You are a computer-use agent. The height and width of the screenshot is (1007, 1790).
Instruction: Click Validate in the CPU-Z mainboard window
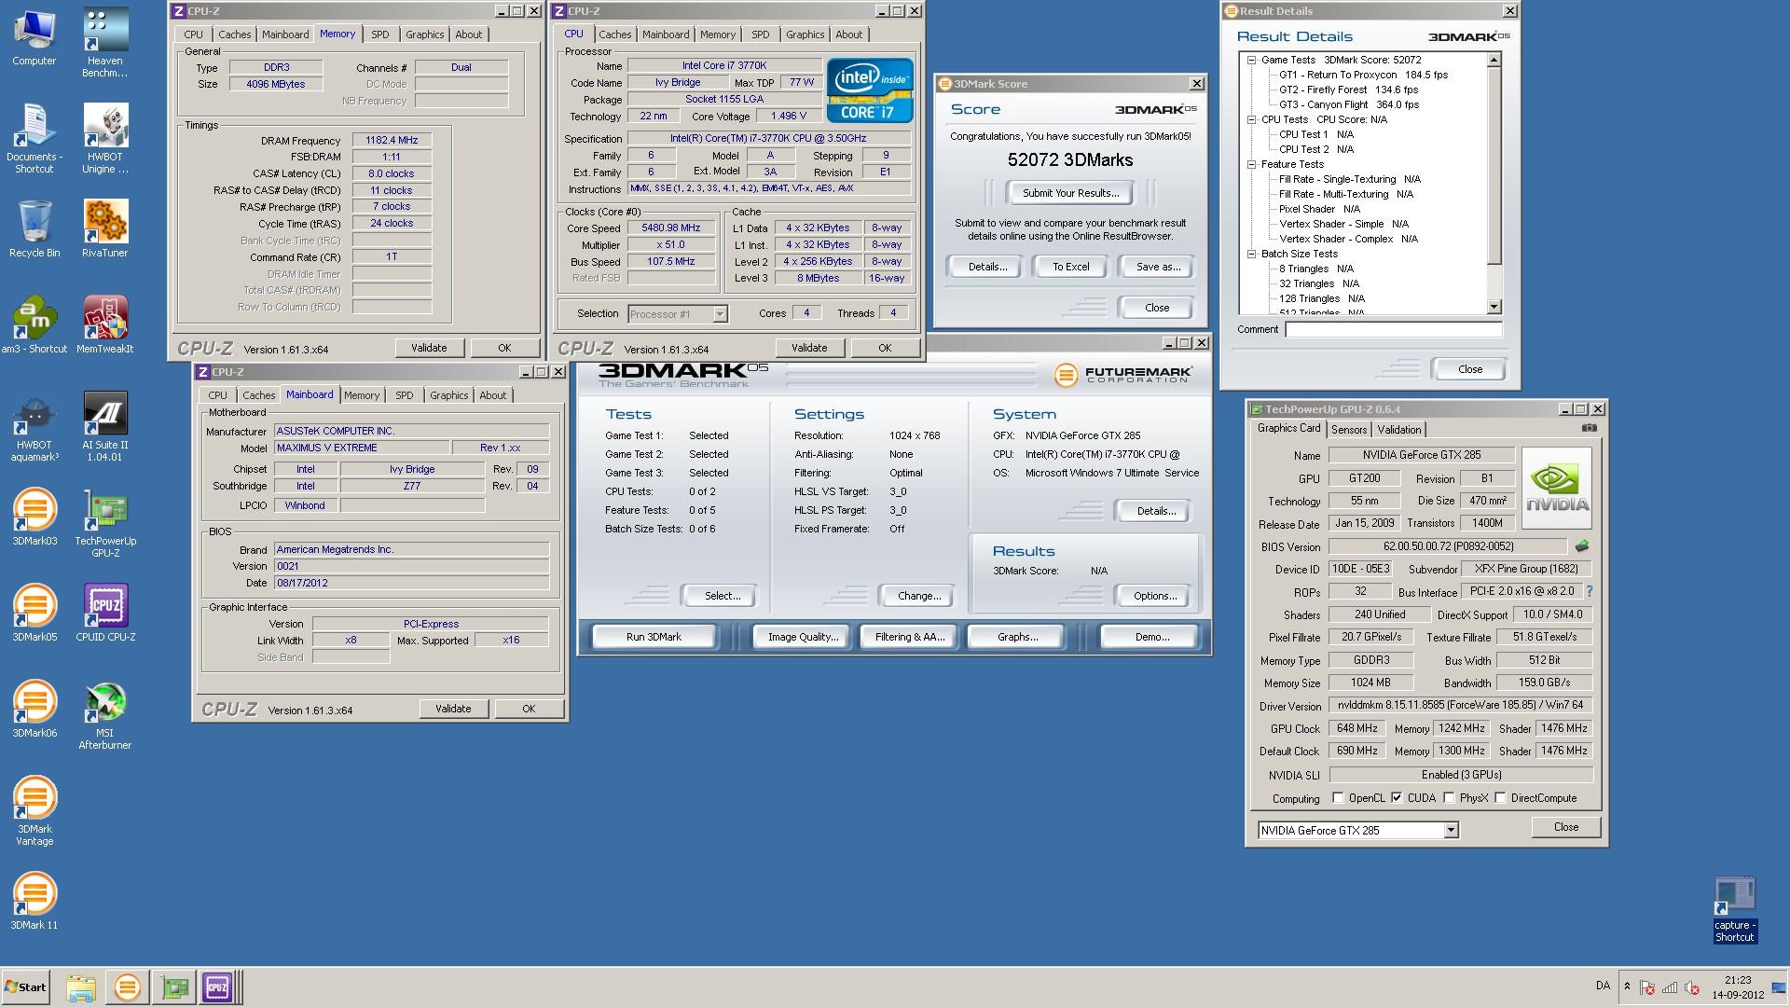tap(453, 709)
